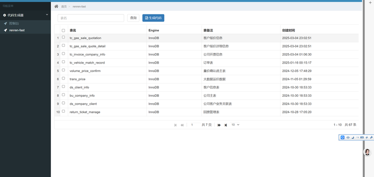Go to the next page of results

click(x=219, y=125)
